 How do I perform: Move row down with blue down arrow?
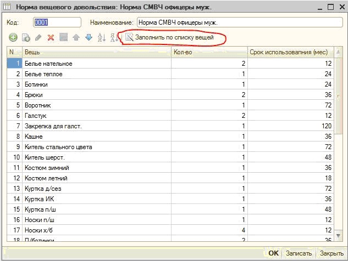[89, 37]
